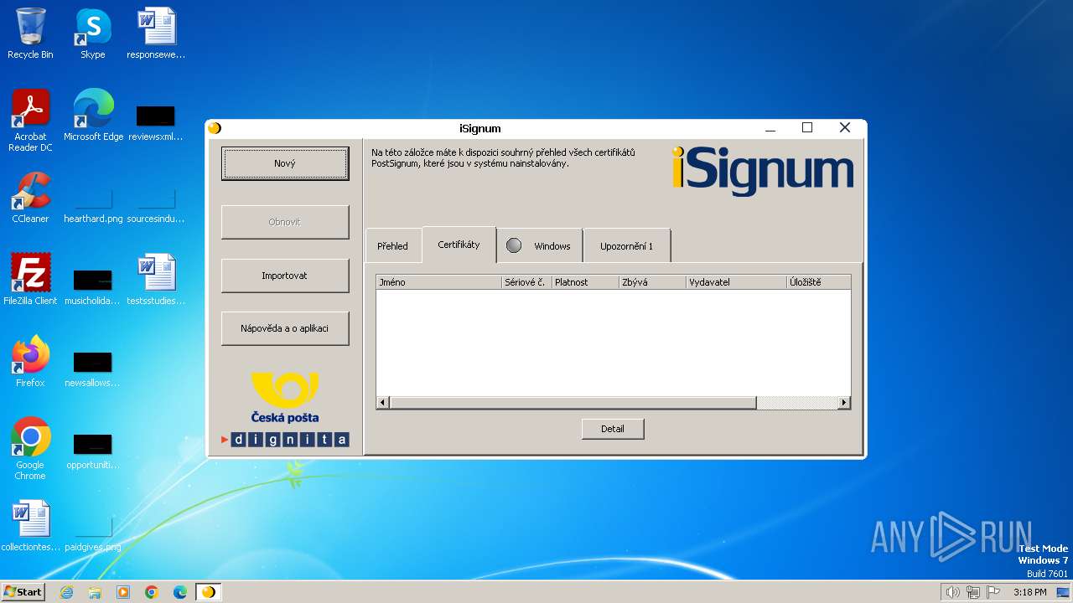Viewport: 1073px width, 603px height.
Task: Sort by the Sériové č. column header
Action: pyautogui.click(x=526, y=282)
